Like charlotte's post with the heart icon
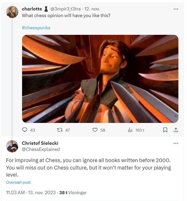Screen dimensions: 187x201 coord(95,130)
